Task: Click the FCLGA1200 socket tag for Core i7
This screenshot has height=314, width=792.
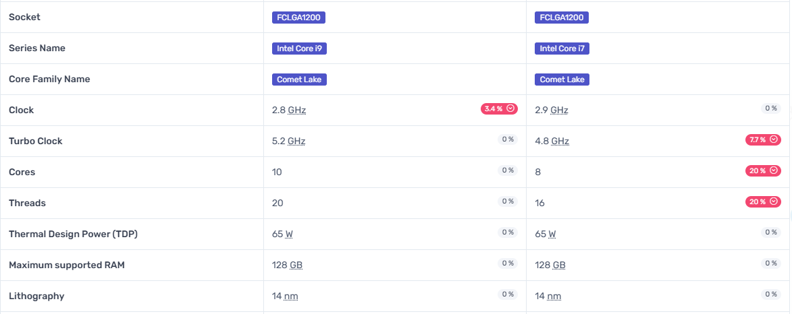Action: point(562,18)
